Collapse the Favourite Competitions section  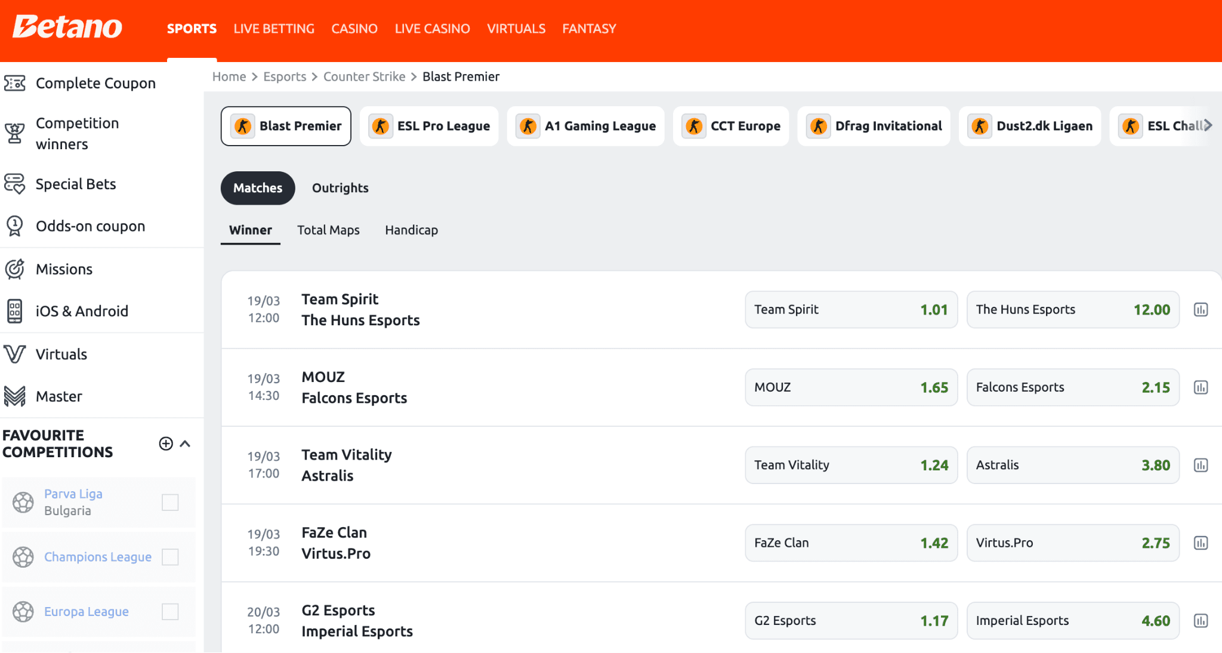[x=186, y=443]
